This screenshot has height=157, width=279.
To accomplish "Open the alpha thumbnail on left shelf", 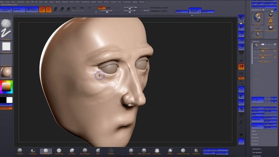I will tap(6, 47).
